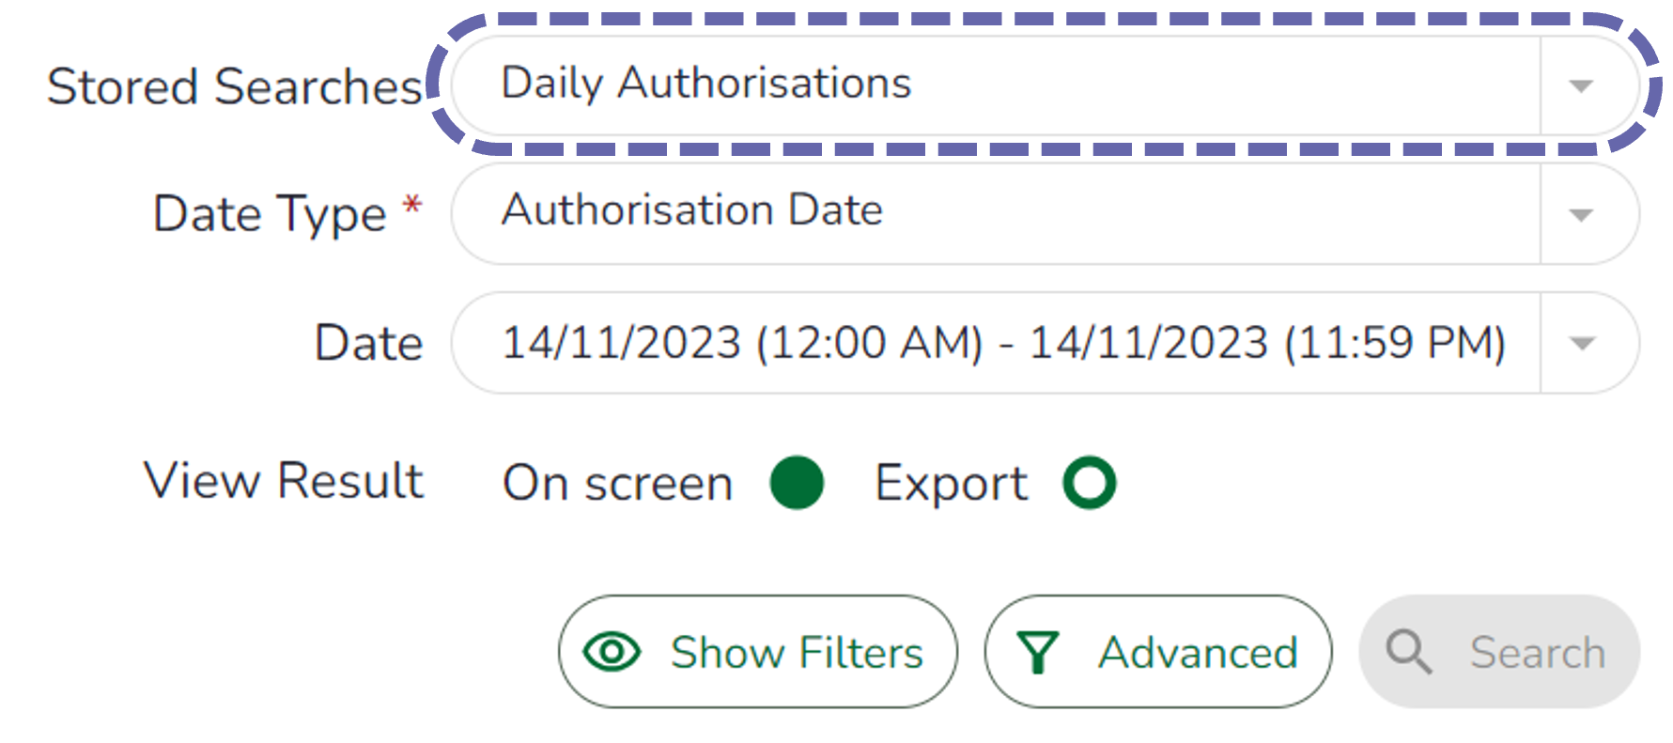Viewport: 1673px width, 743px height.
Task: Click the greyed Search button
Action: [1499, 651]
